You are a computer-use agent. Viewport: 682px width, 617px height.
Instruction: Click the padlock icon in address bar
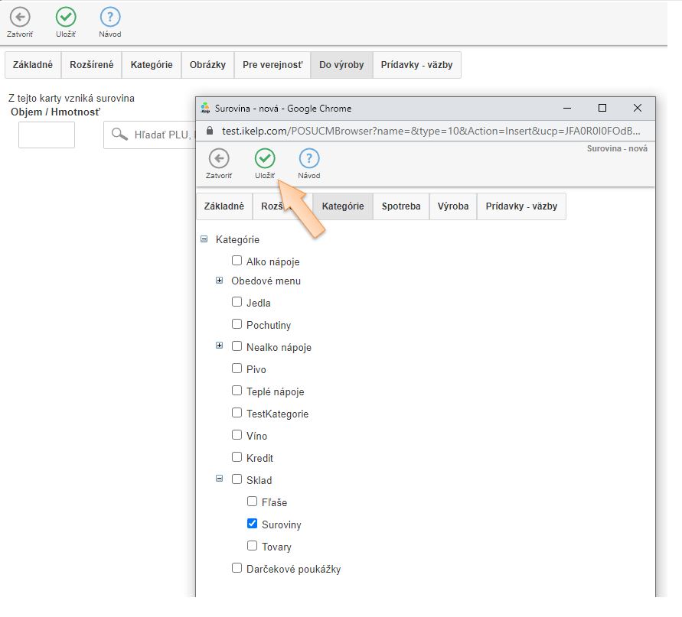pos(209,131)
